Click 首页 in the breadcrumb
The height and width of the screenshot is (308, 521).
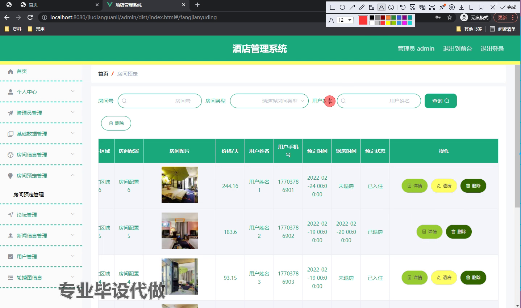[103, 74]
